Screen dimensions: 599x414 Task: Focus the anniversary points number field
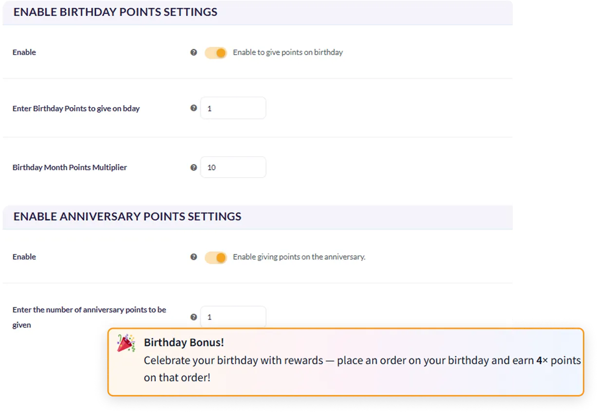(x=233, y=317)
